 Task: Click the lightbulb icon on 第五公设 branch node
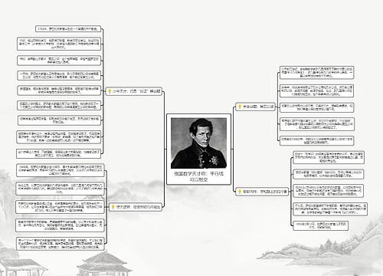[240, 107]
